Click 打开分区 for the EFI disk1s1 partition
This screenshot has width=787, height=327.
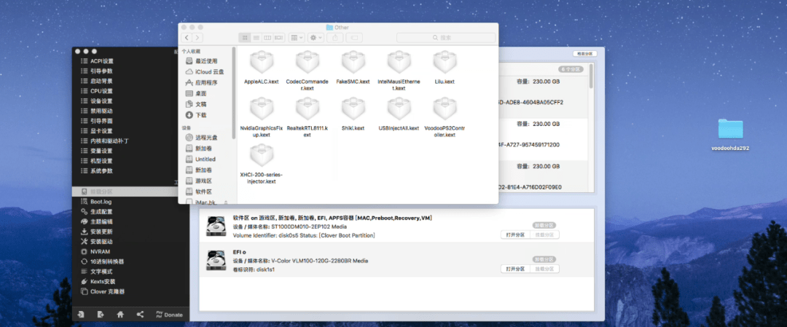pos(515,269)
